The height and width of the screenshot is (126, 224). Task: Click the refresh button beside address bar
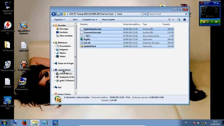tap(145, 14)
